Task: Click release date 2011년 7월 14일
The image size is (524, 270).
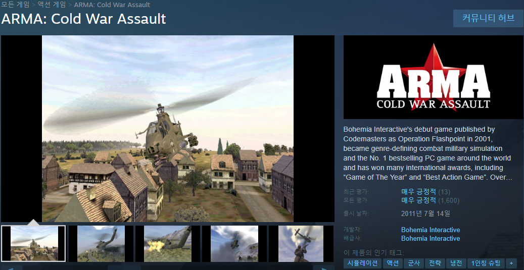Action: [425, 213]
